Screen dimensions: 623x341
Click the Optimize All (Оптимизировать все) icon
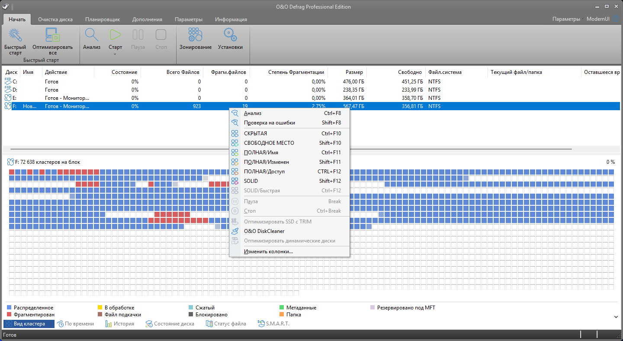(52, 35)
